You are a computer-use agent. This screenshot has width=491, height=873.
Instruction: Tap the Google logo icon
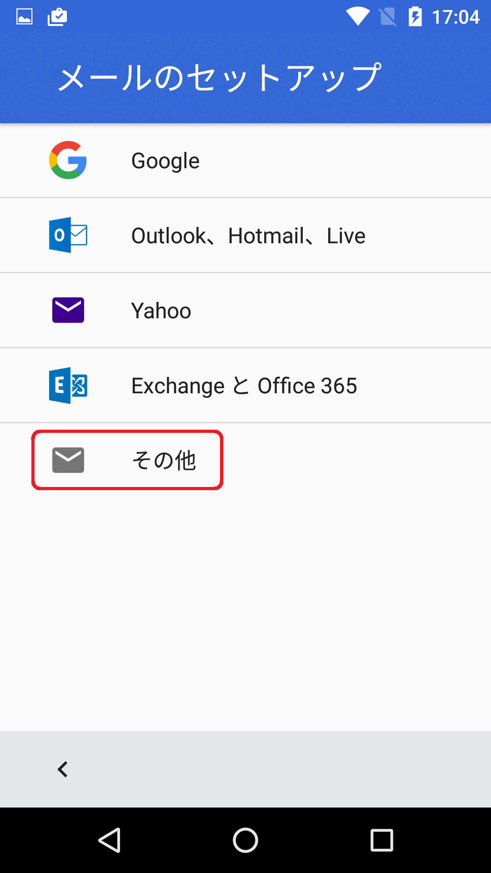coord(68,160)
